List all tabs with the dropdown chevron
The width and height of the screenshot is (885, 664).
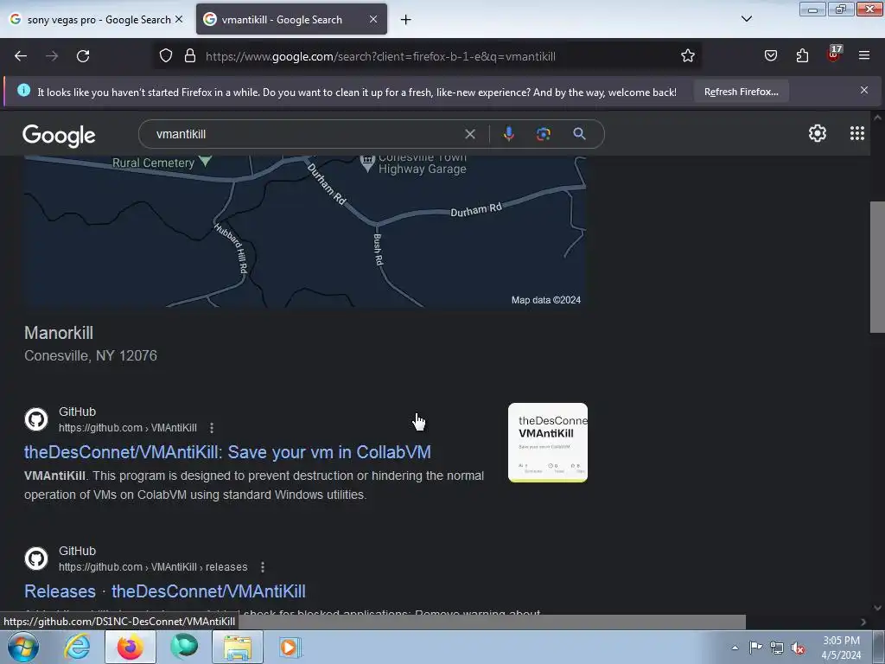pos(746,19)
